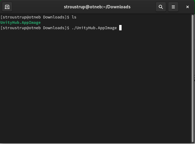
Task: Open a new terminal tab
Action: [7, 7]
